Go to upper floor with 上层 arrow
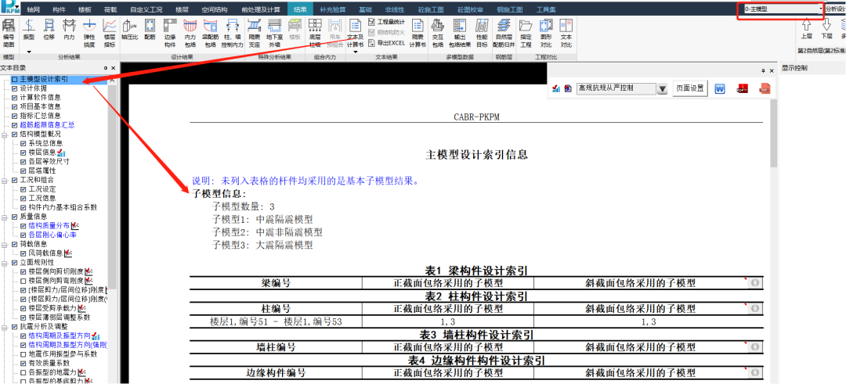The width and height of the screenshot is (846, 384). coord(807,30)
